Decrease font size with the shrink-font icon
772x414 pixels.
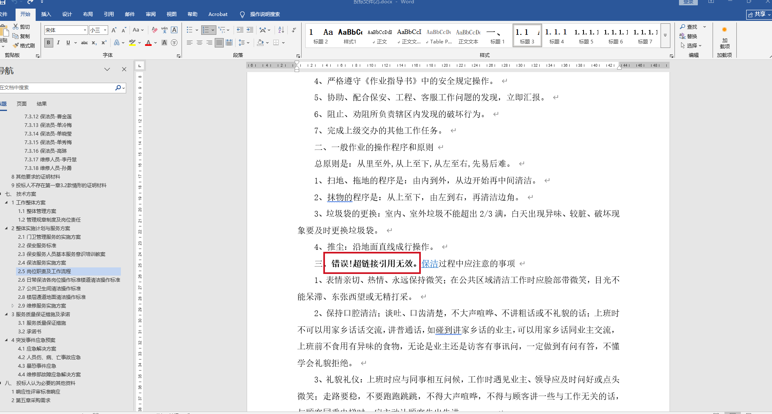pos(124,30)
